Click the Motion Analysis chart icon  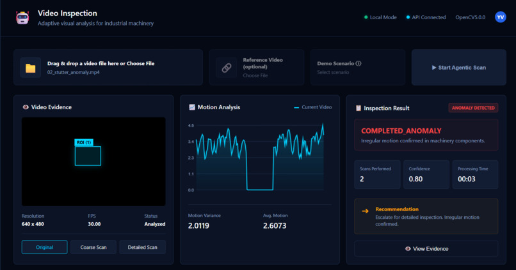192,107
